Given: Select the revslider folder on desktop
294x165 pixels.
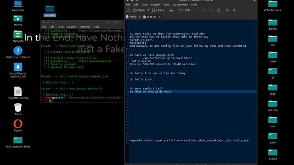Looking at the screenshot, I should [50, 11].
